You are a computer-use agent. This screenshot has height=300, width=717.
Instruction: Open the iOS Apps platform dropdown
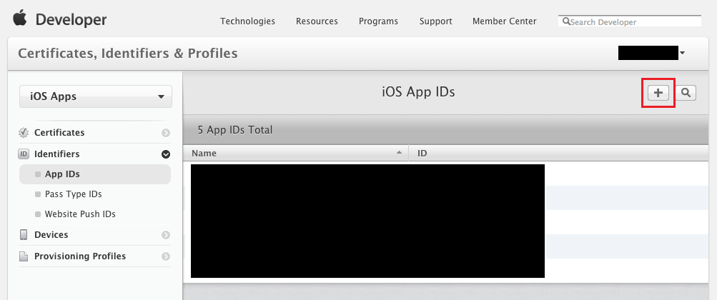96,96
